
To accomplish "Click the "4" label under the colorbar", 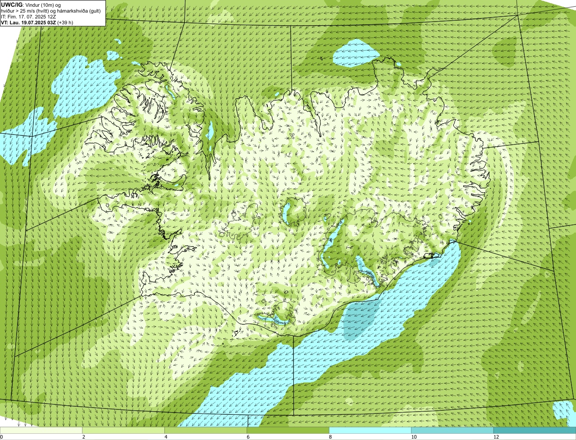I will [166, 437].
